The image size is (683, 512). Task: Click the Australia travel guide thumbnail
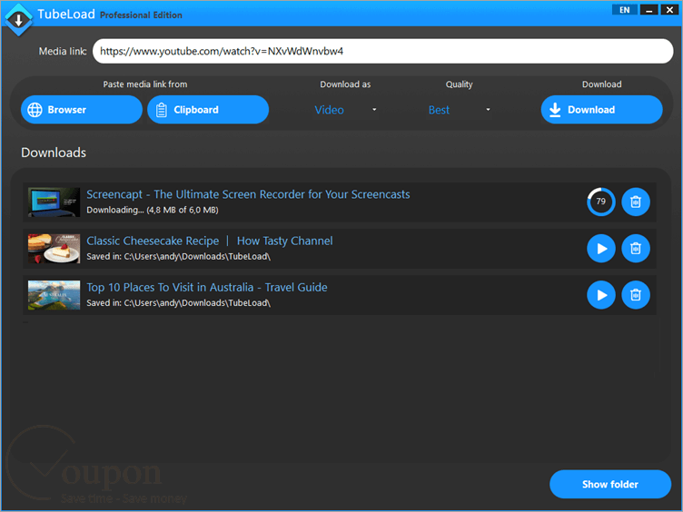(x=54, y=295)
